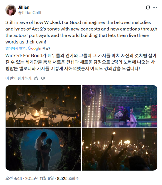Click the 2025년 11월 6일 date

[x=39, y=178]
